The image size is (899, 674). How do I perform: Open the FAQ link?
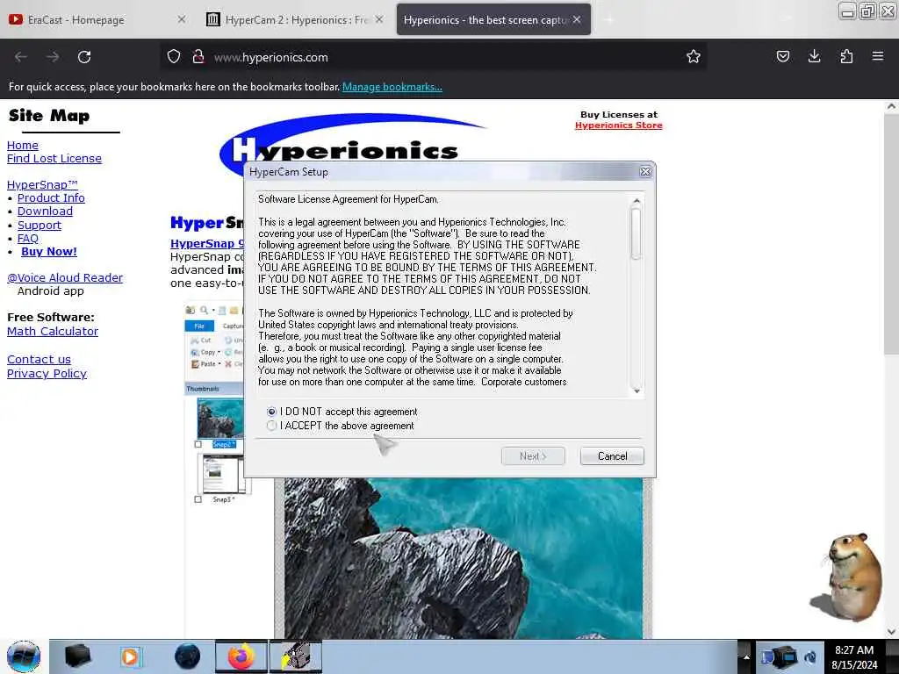(28, 239)
